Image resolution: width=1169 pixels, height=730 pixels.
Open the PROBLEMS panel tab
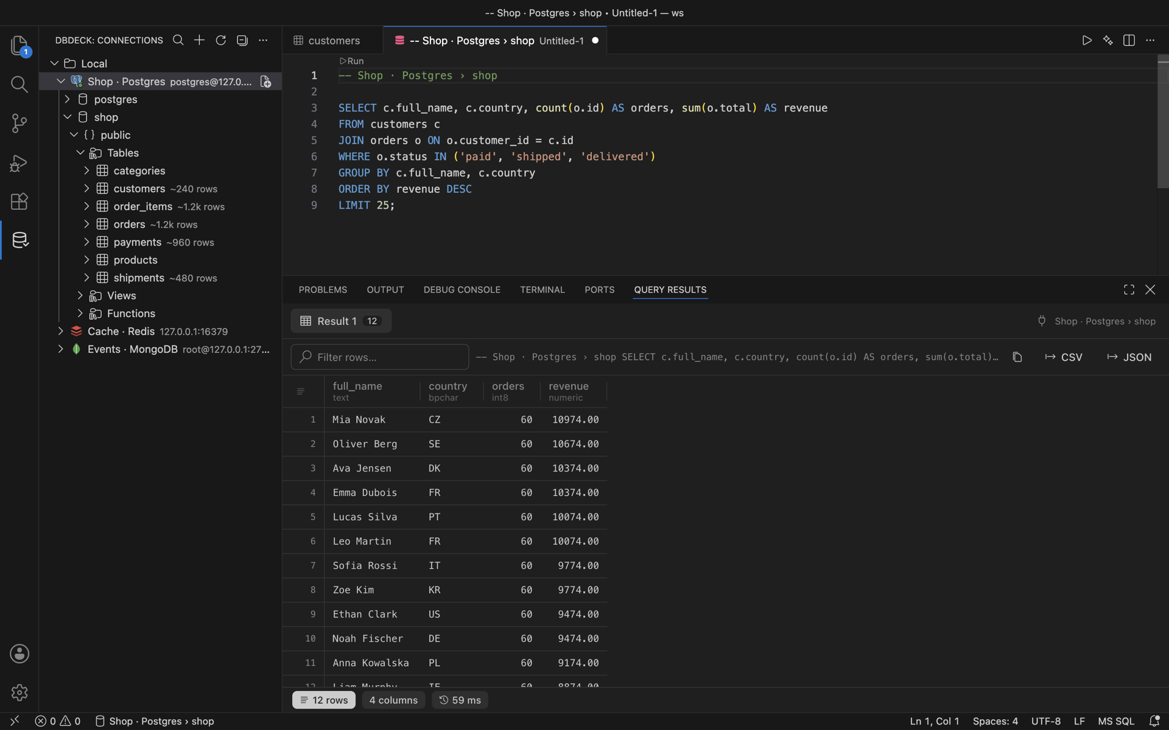click(x=323, y=290)
